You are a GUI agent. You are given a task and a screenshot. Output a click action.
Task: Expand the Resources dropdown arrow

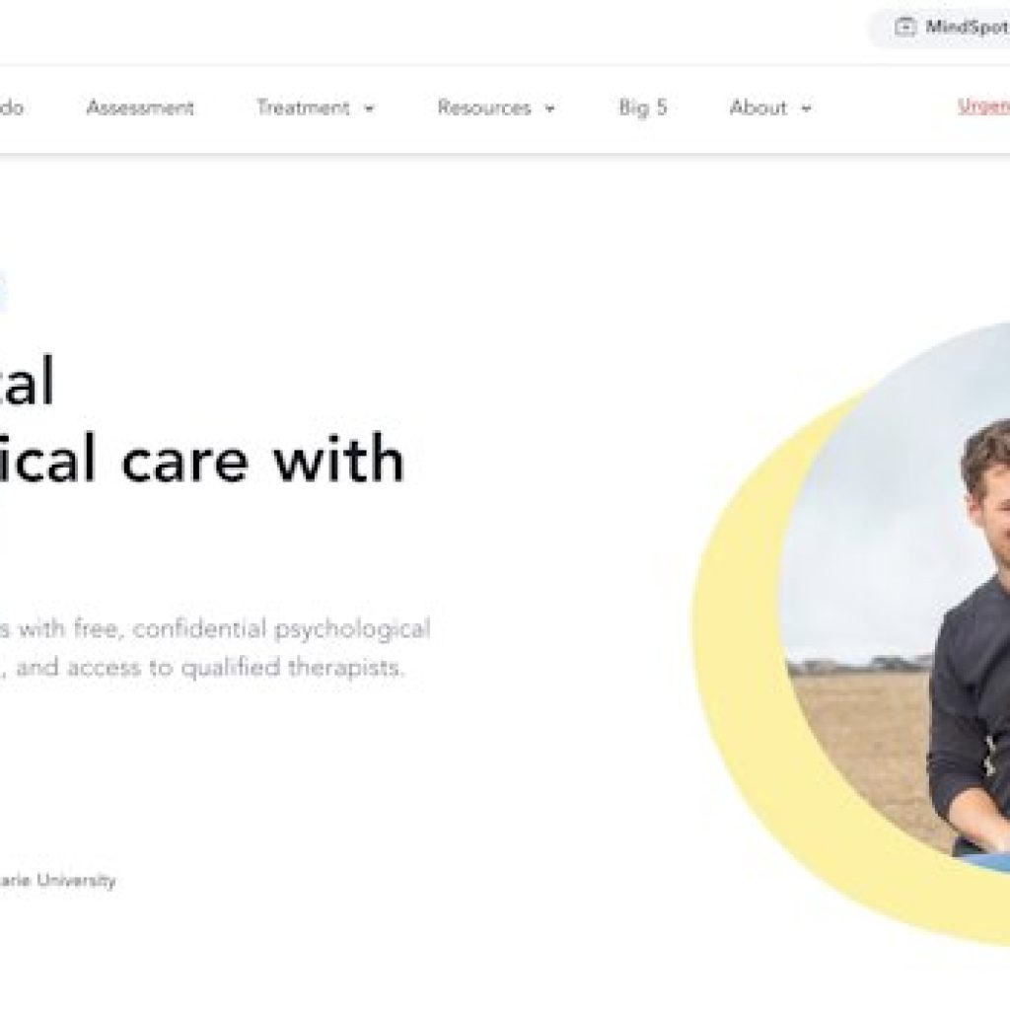(x=549, y=108)
